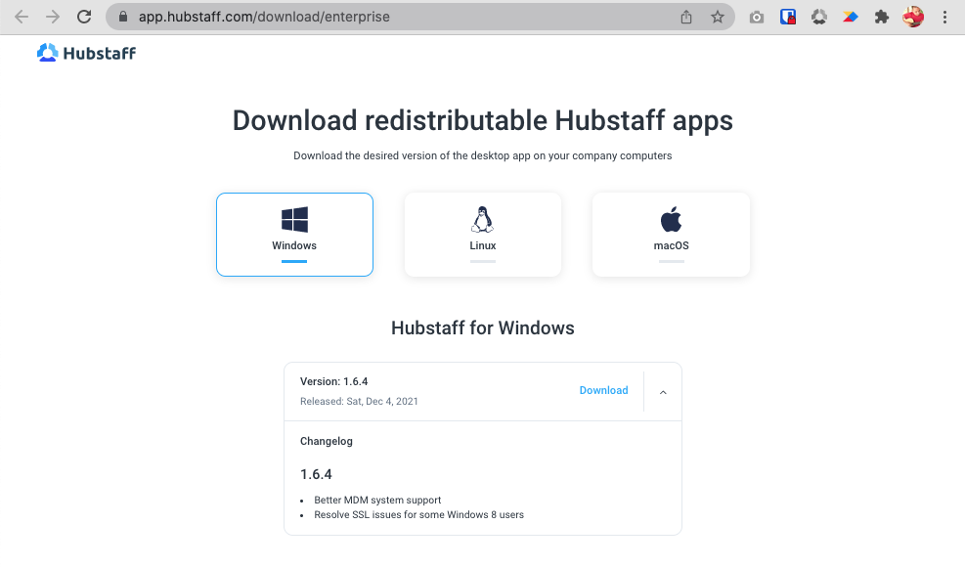Open the Extensions puzzle piece menu
965x568 pixels.
click(882, 17)
